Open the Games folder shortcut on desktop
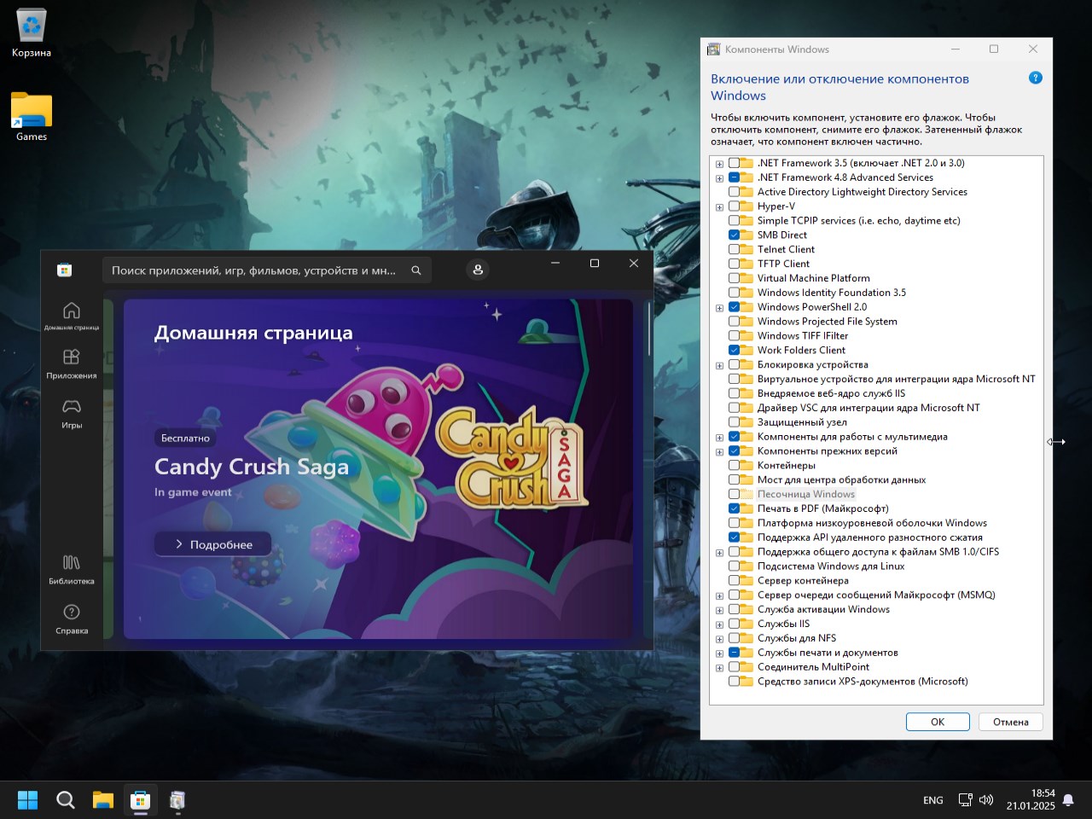1092x819 pixels. (x=32, y=117)
